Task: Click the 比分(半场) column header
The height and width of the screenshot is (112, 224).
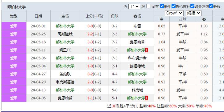Action: coord(94,16)
